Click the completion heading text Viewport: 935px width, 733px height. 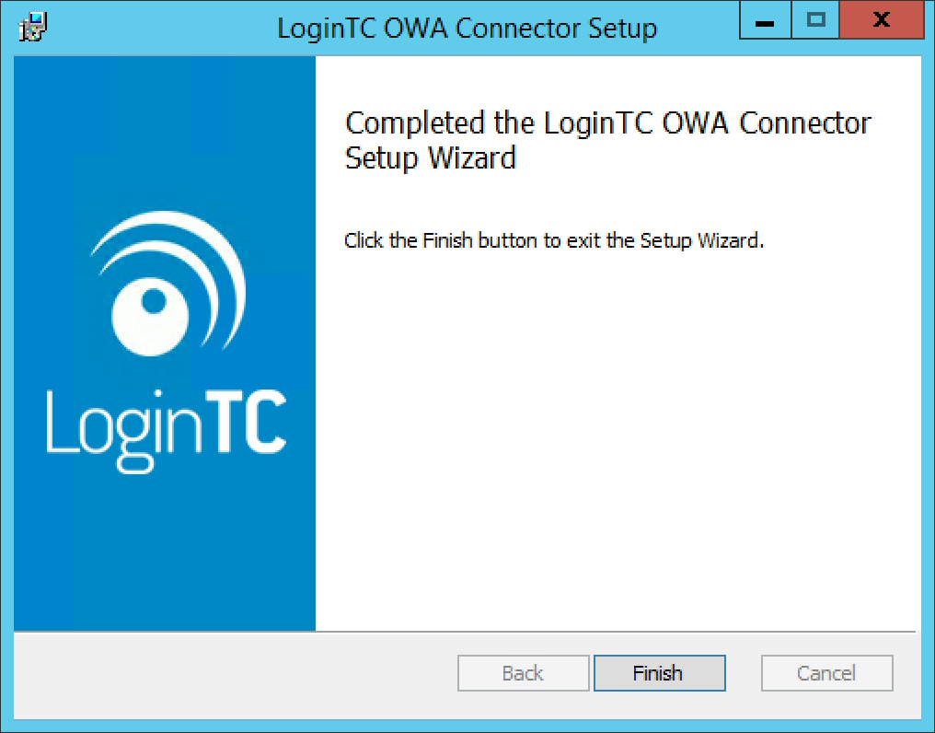coord(606,140)
